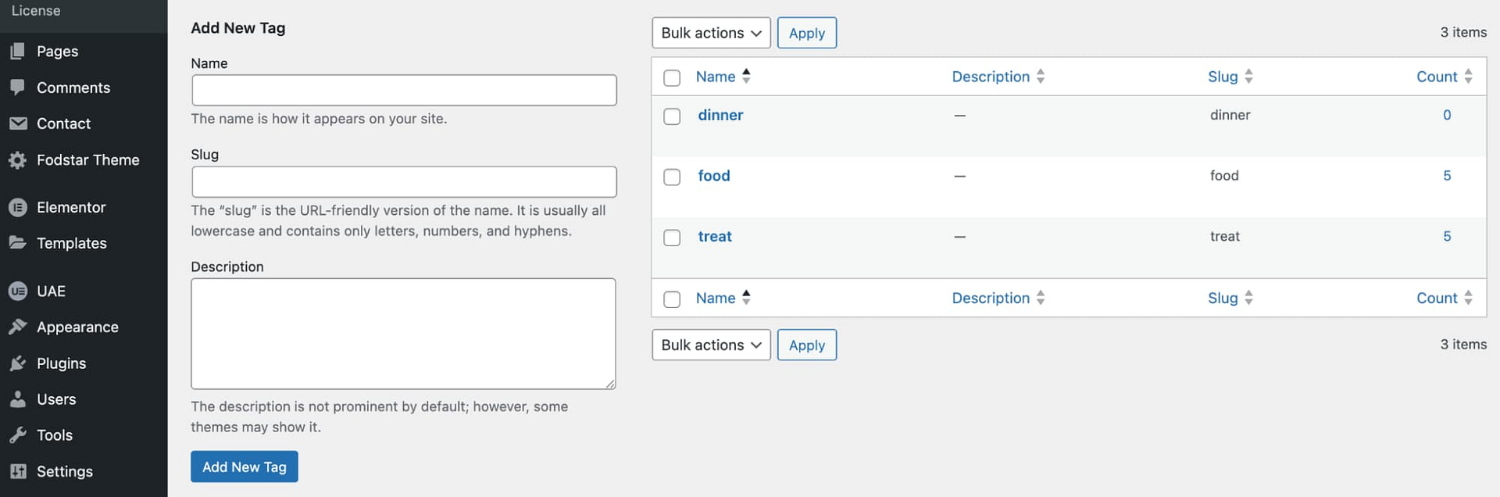The width and height of the screenshot is (1500, 497).
Task: Click the Description text area
Action: pyautogui.click(x=403, y=334)
